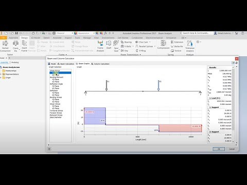Click force F1 arrow on beam diagram
Image resolution: width=247 pixels, height=185 pixels.
click(107, 85)
